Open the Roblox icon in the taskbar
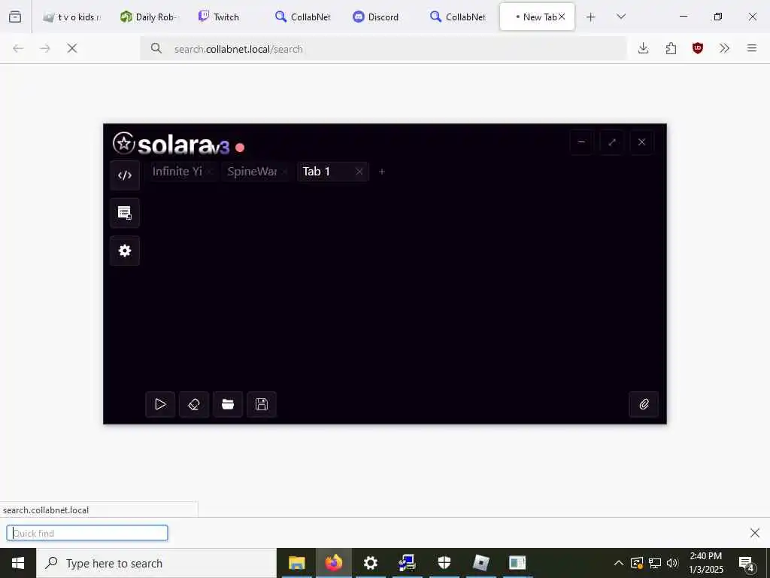The image size is (770, 578). tap(480, 563)
